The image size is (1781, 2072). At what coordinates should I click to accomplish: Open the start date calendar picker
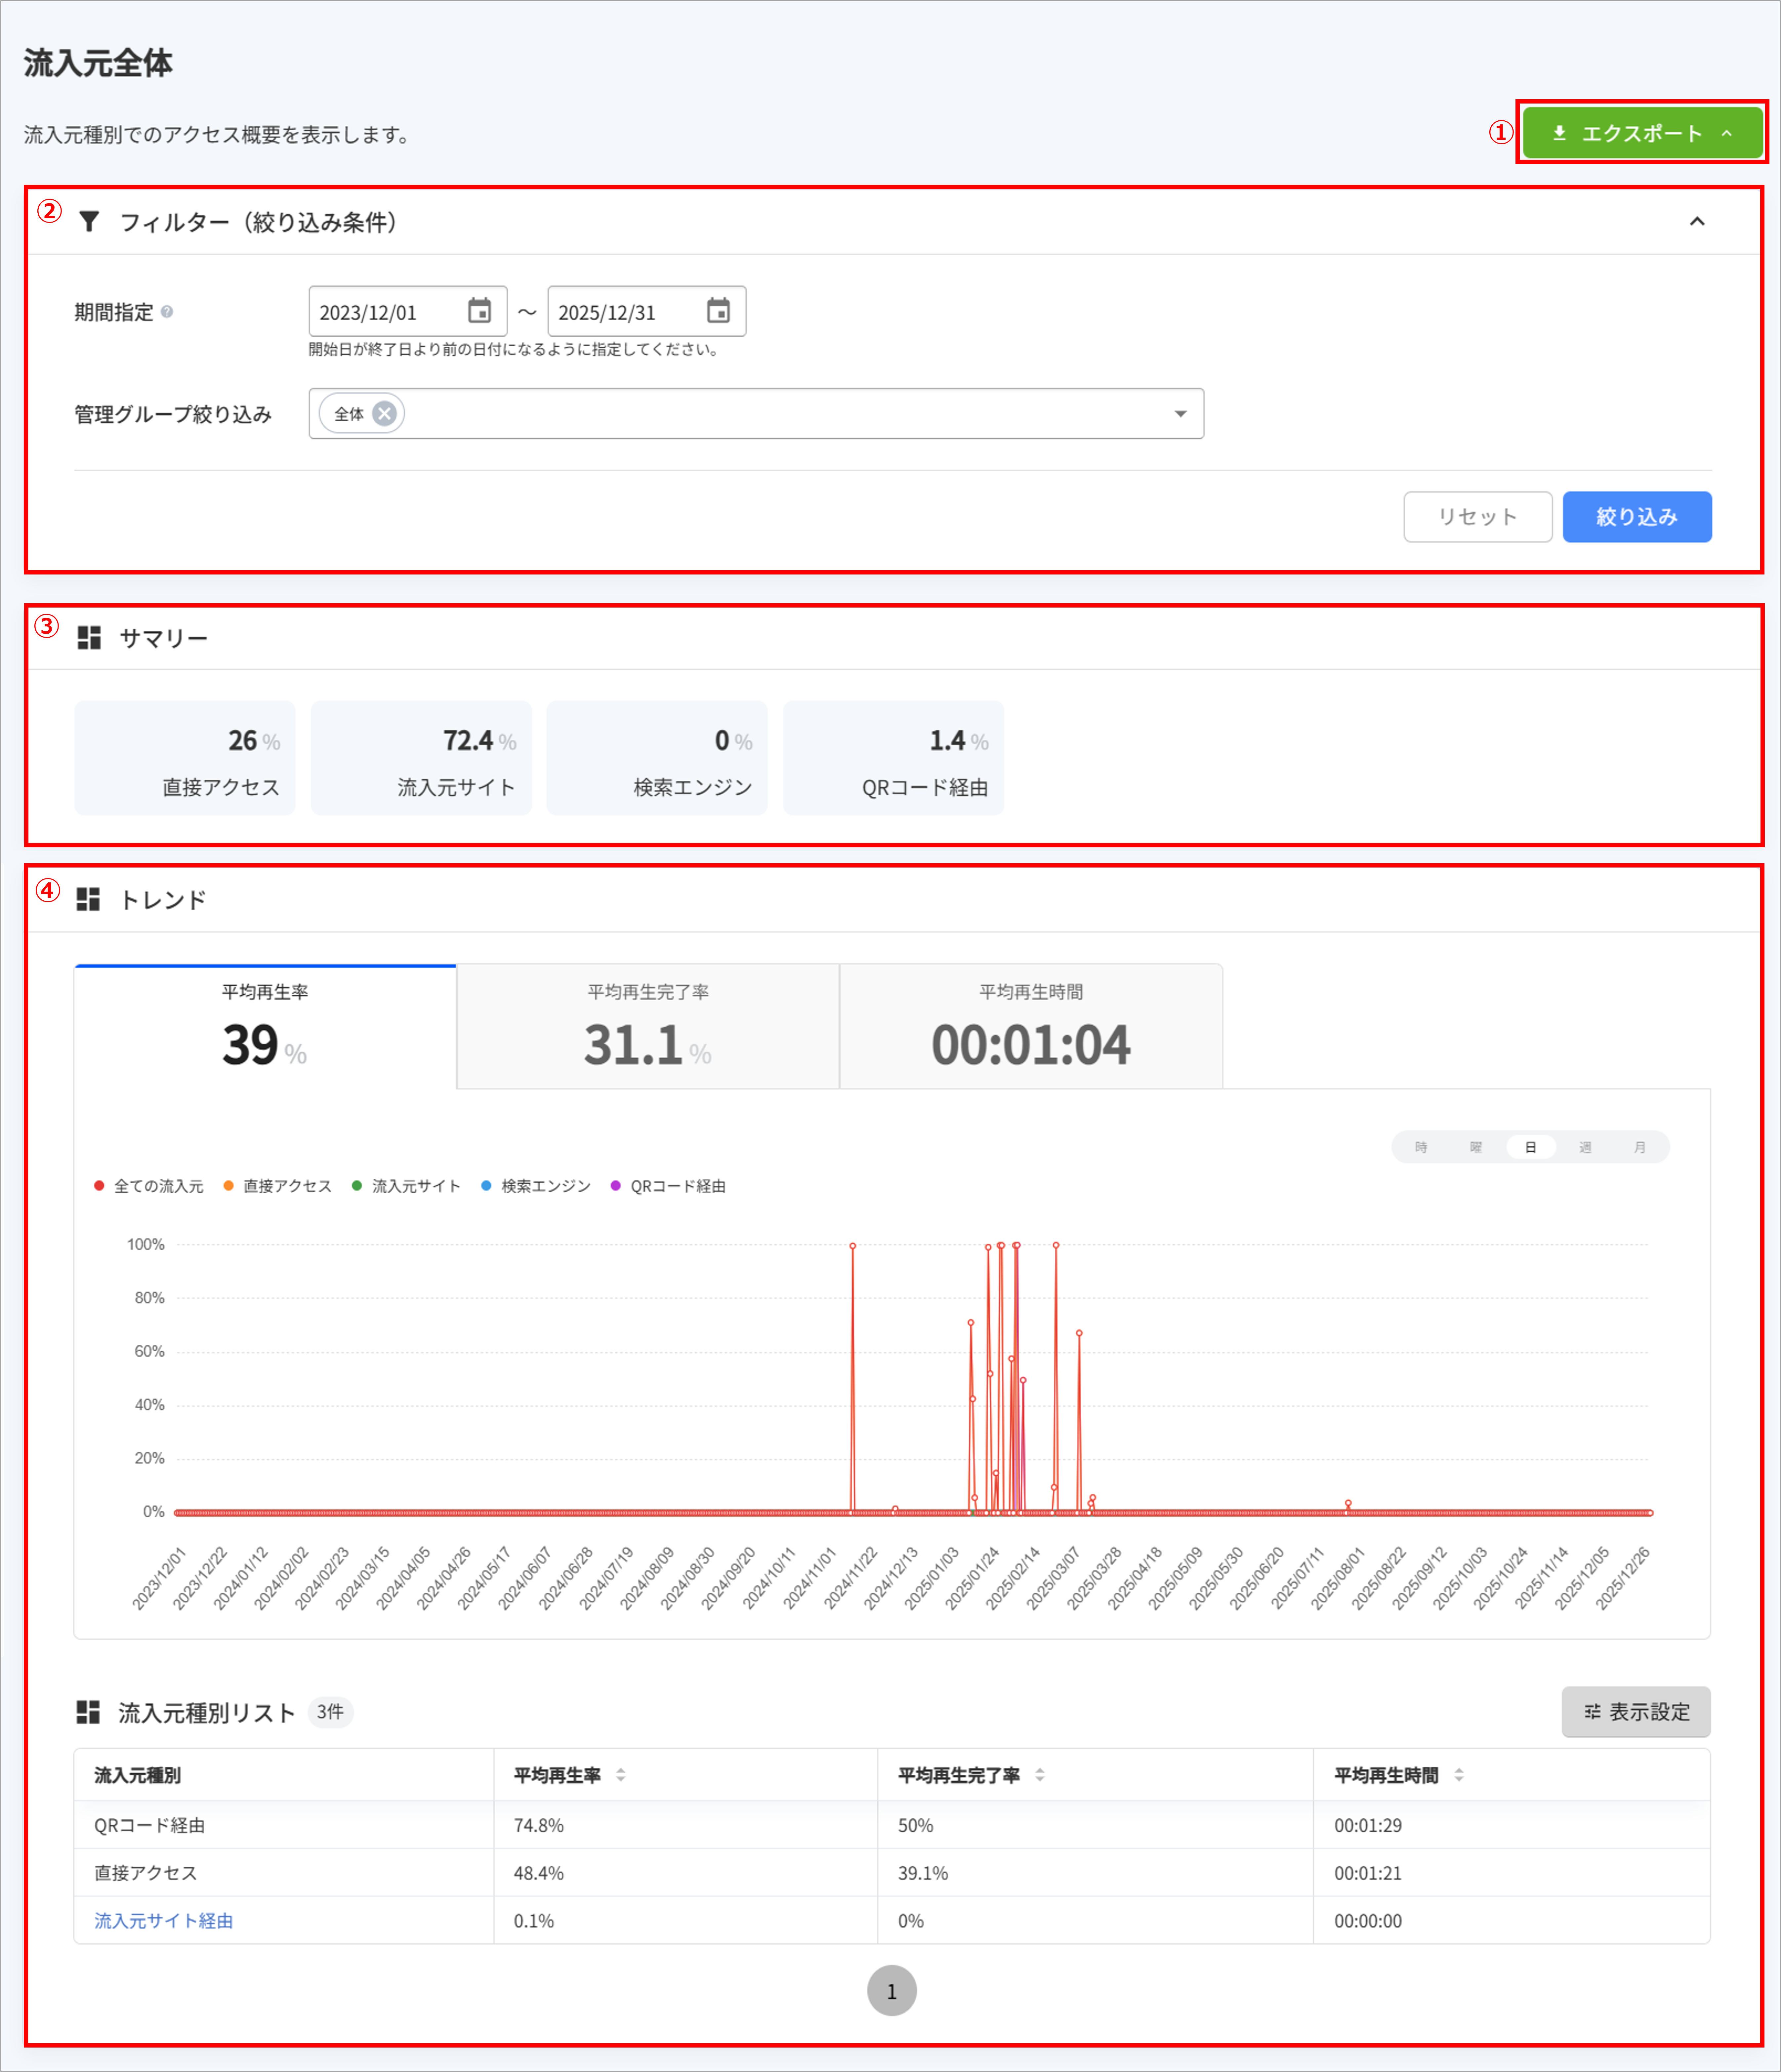[x=480, y=311]
